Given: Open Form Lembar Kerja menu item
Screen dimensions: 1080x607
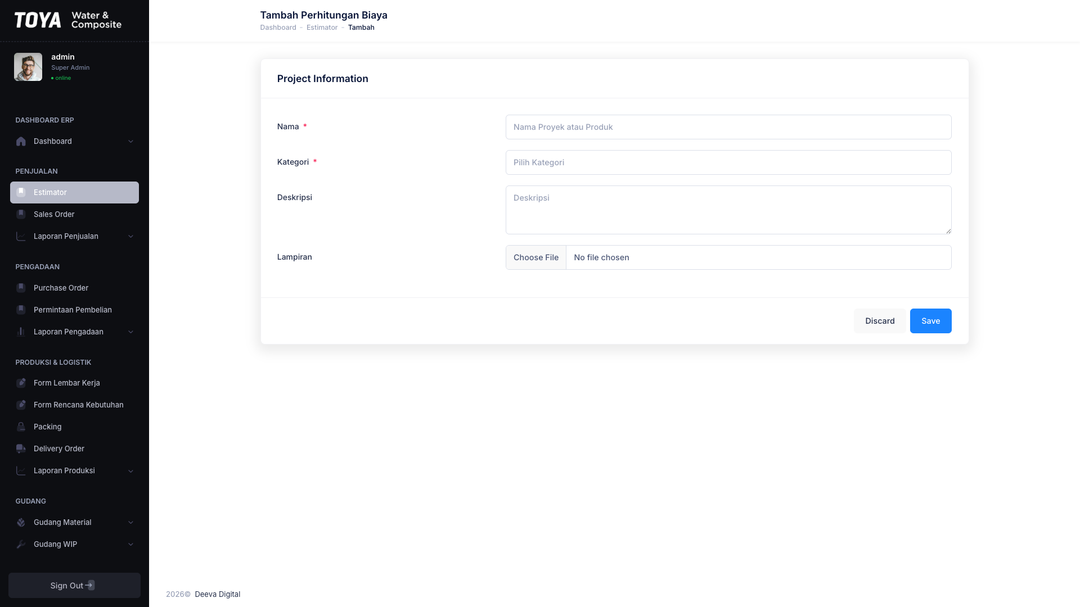Looking at the screenshot, I should pyautogui.click(x=74, y=383).
